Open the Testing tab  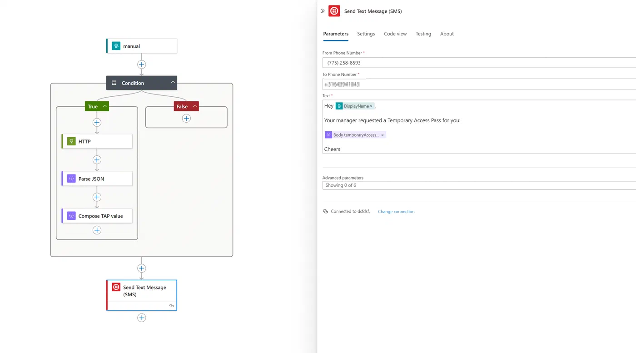click(423, 34)
